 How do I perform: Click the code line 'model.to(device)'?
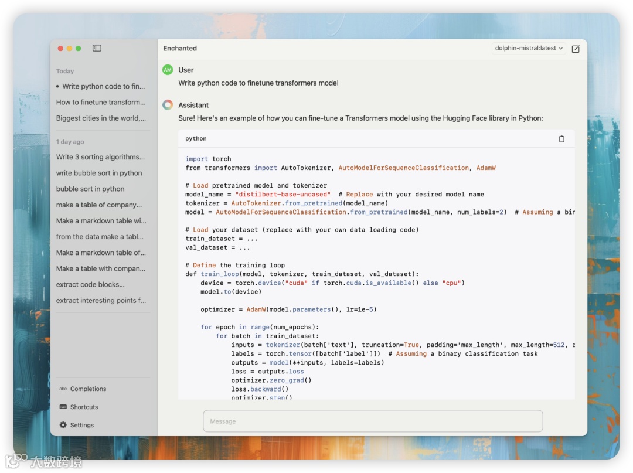point(231,292)
